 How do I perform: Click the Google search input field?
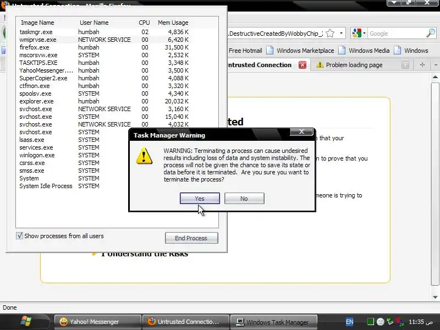[x=396, y=34]
